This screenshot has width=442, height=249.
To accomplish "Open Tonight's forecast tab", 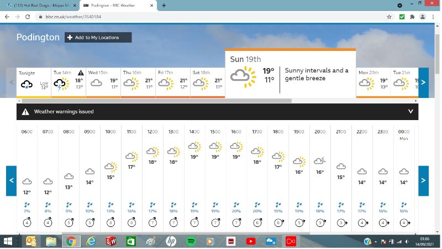I will pyautogui.click(x=34, y=82).
